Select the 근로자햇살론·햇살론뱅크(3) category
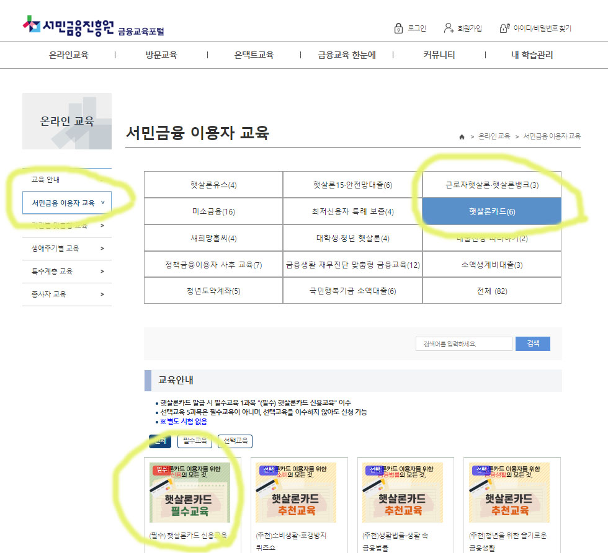Image resolution: width=608 pixels, height=553 pixels. point(491,185)
